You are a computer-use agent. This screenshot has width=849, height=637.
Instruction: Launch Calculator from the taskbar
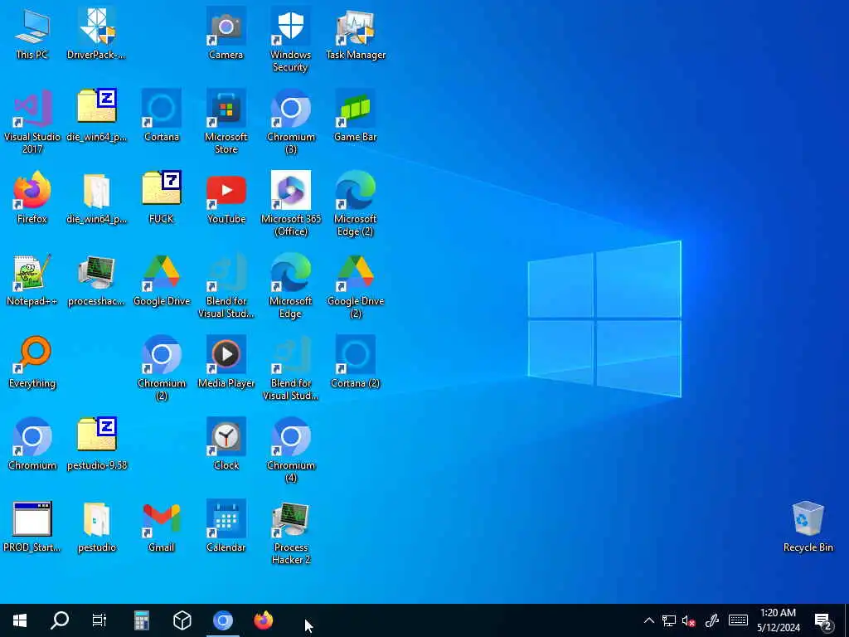(141, 620)
